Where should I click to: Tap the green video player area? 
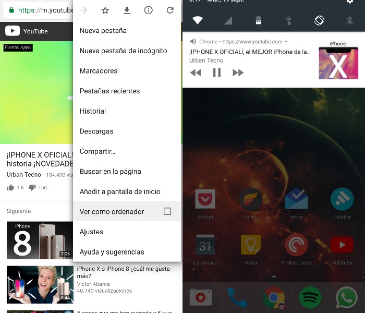36,92
